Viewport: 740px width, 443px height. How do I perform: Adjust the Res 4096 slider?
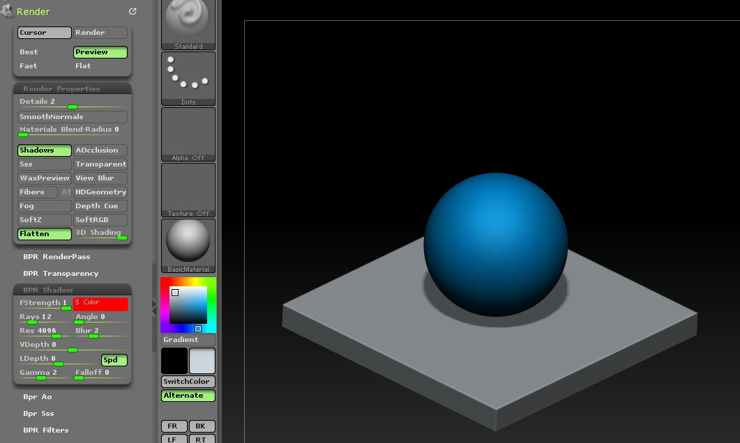(x=45, y=332)
